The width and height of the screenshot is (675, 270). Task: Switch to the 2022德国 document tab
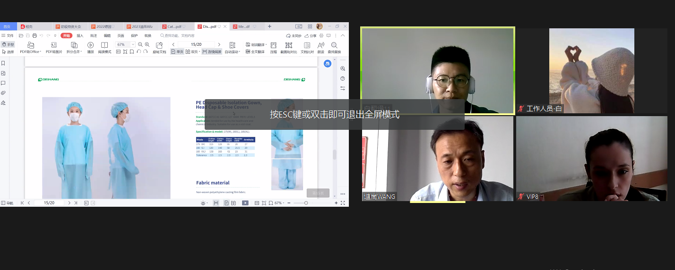click(105, 26)
